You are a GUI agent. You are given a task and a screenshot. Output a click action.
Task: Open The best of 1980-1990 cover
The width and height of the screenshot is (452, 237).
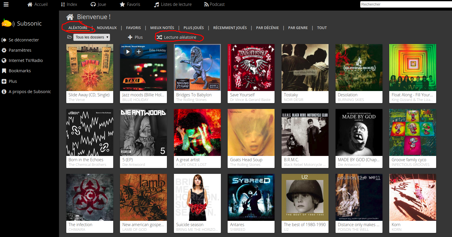[x=305, y=197]
